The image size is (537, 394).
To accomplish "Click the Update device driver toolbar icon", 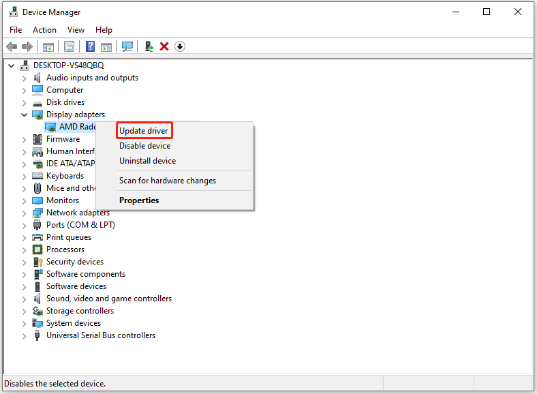I will coord(149,46).
